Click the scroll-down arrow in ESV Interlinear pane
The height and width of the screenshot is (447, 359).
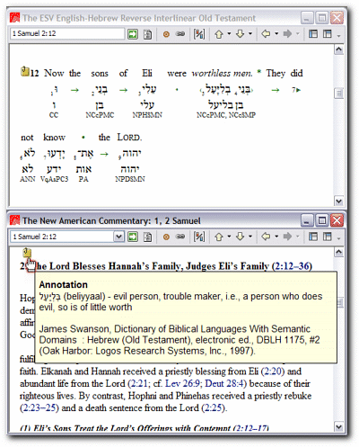(x=338, y=201)
